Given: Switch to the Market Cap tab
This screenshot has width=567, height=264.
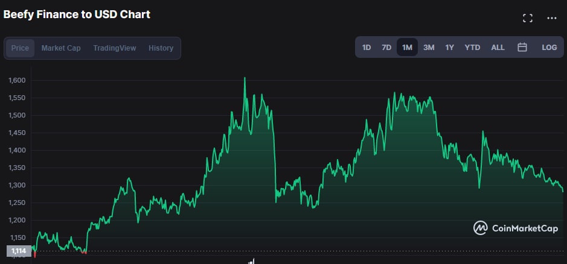Looking at the screenshot, I should [x=61, y=48].
